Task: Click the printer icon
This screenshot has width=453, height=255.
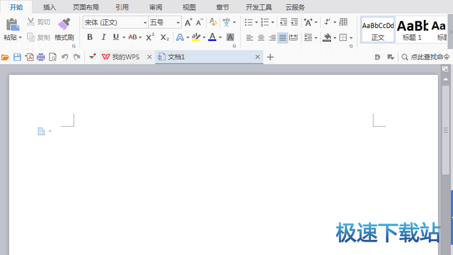Action: 41,57
